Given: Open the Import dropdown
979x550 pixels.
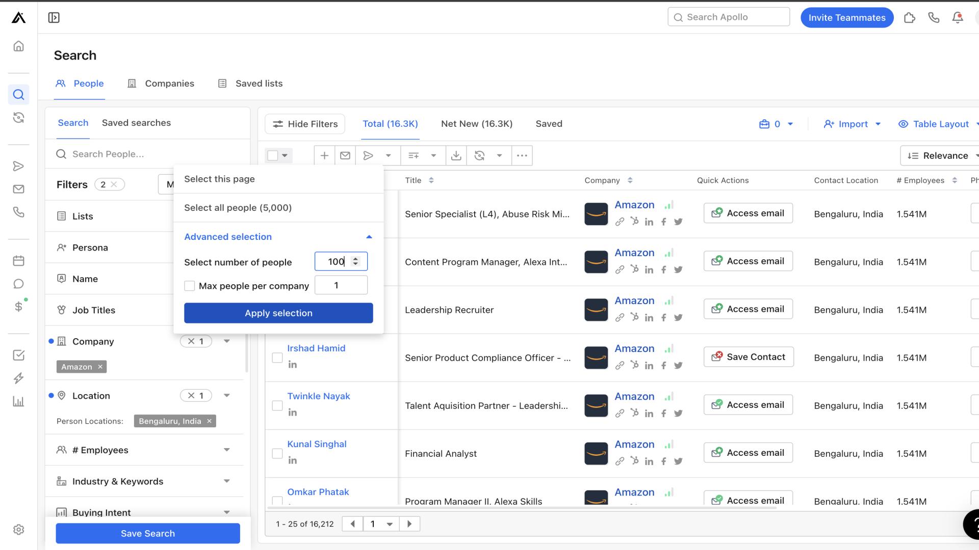Looking at the screenshot, I should pos(852,124).
